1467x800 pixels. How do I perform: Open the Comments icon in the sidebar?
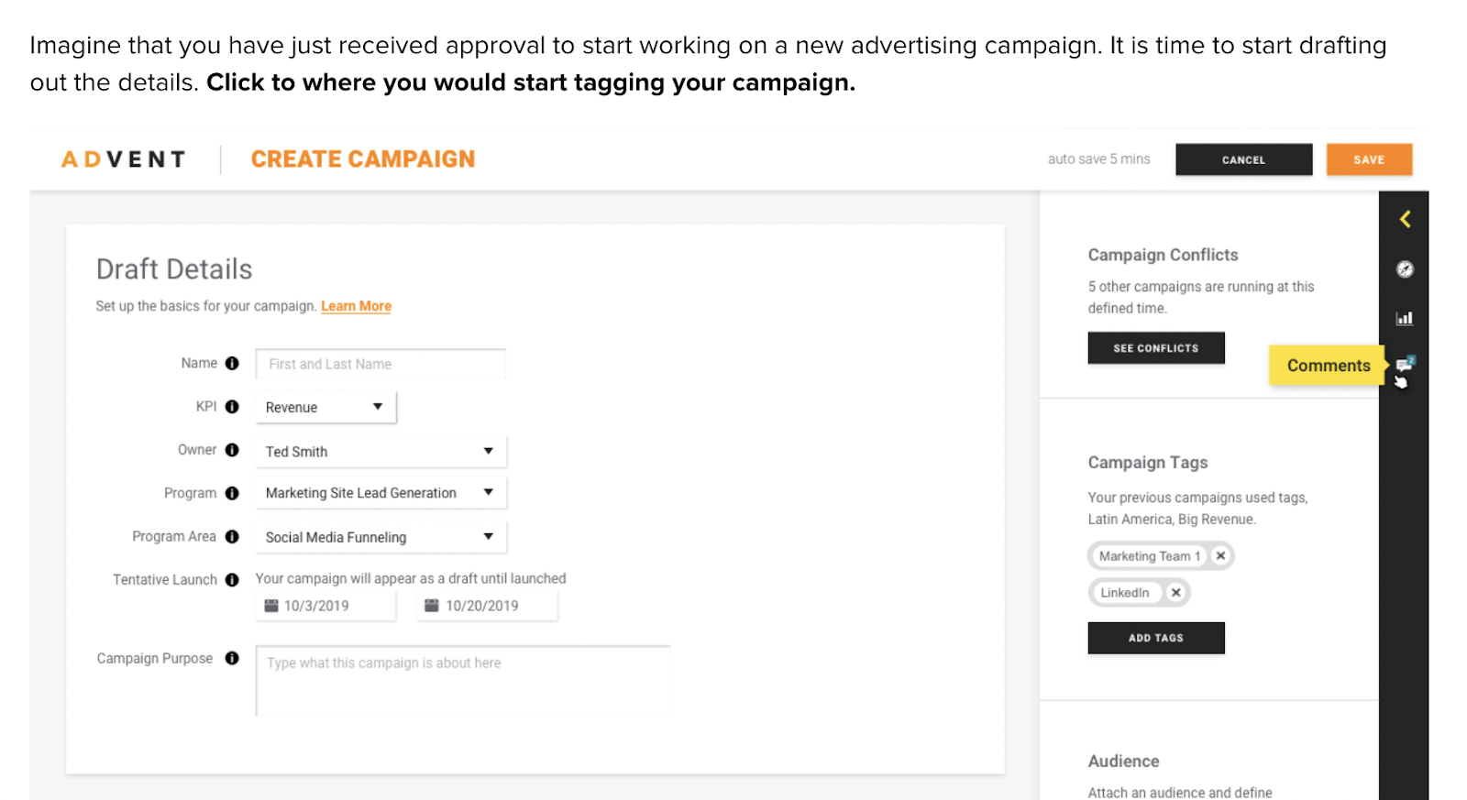click(x=1405, y=365)
